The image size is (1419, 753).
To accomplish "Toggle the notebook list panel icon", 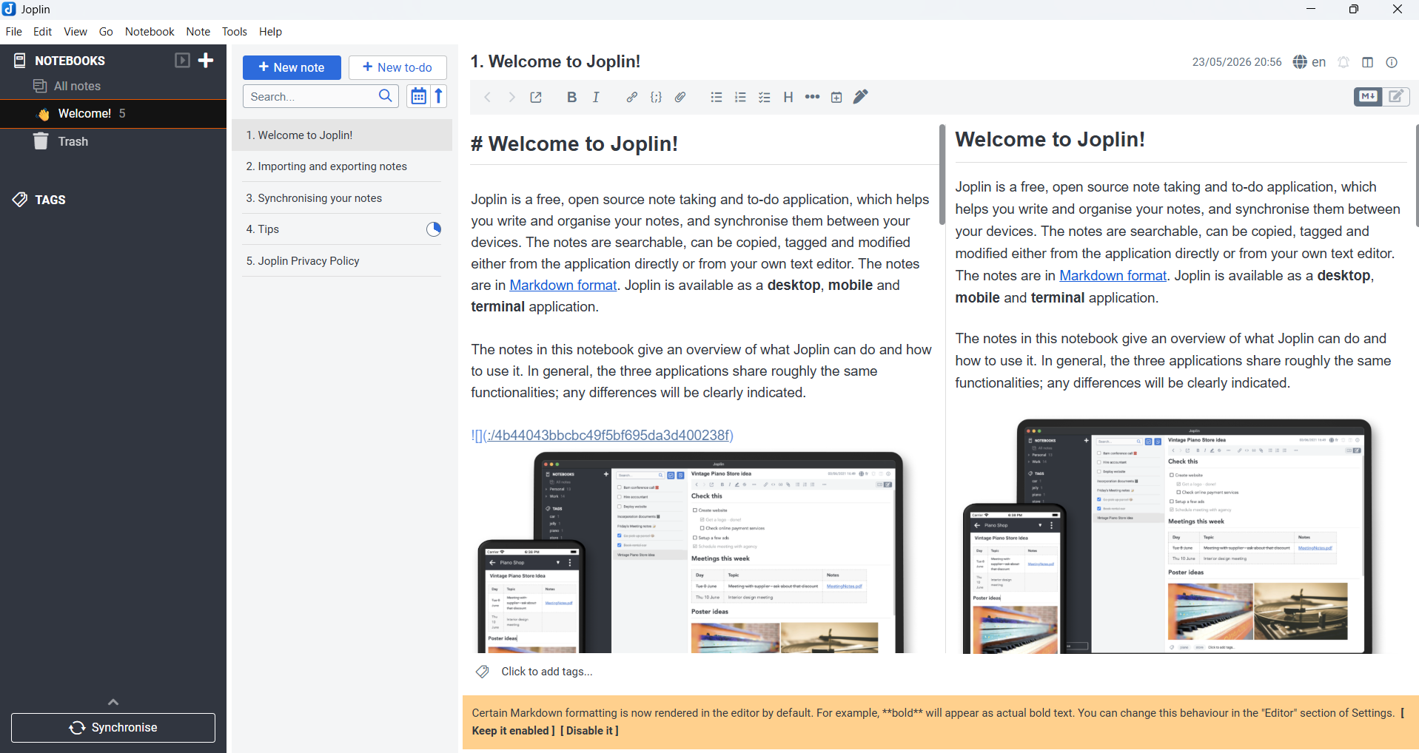I will click(x=182, y=60).
